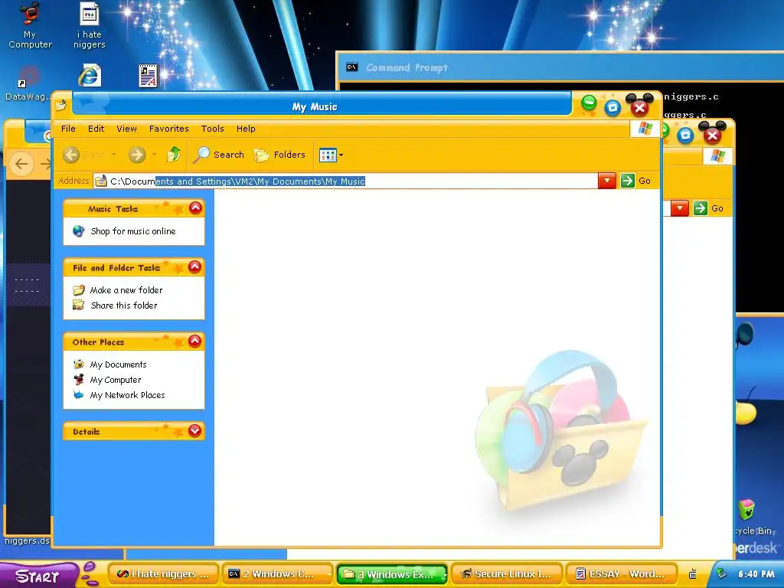The image size is (784, 588).
Task: Click back arrow in the background browser window
Action: (x=21, y=164)
